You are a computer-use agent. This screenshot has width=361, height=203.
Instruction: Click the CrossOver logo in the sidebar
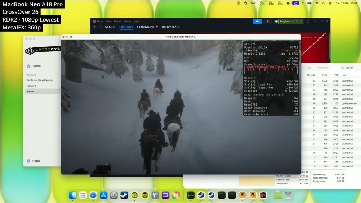pos(43,50)
